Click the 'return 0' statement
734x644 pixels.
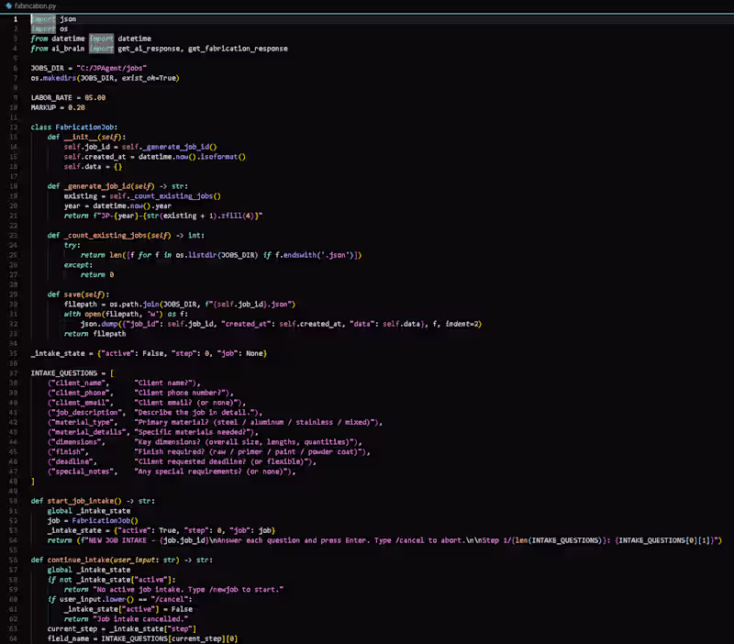97,274
